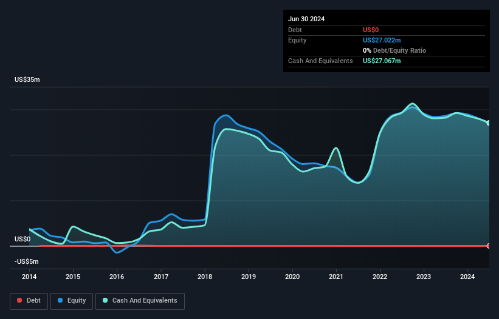Select the 2015 x-axis label
Screen dimensions: 499x319
click(73, 277)
